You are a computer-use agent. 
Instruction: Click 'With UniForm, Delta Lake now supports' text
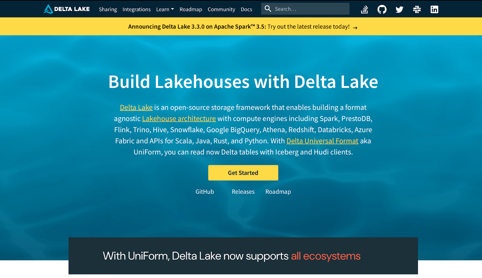[x=196, y=256]
